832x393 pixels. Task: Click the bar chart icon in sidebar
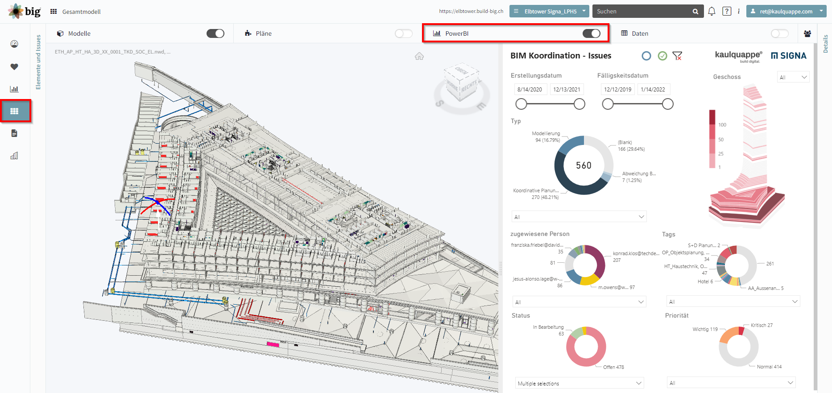[x=14, y=89]
